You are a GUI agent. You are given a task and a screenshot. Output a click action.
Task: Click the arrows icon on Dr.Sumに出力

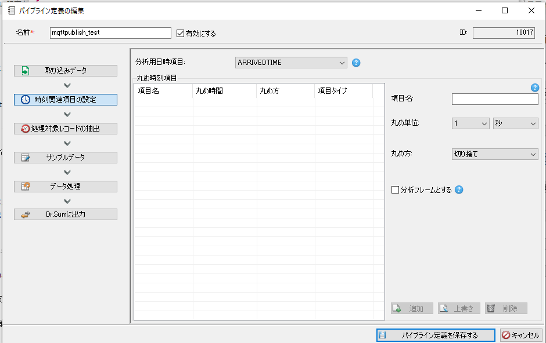click(26, 215)
